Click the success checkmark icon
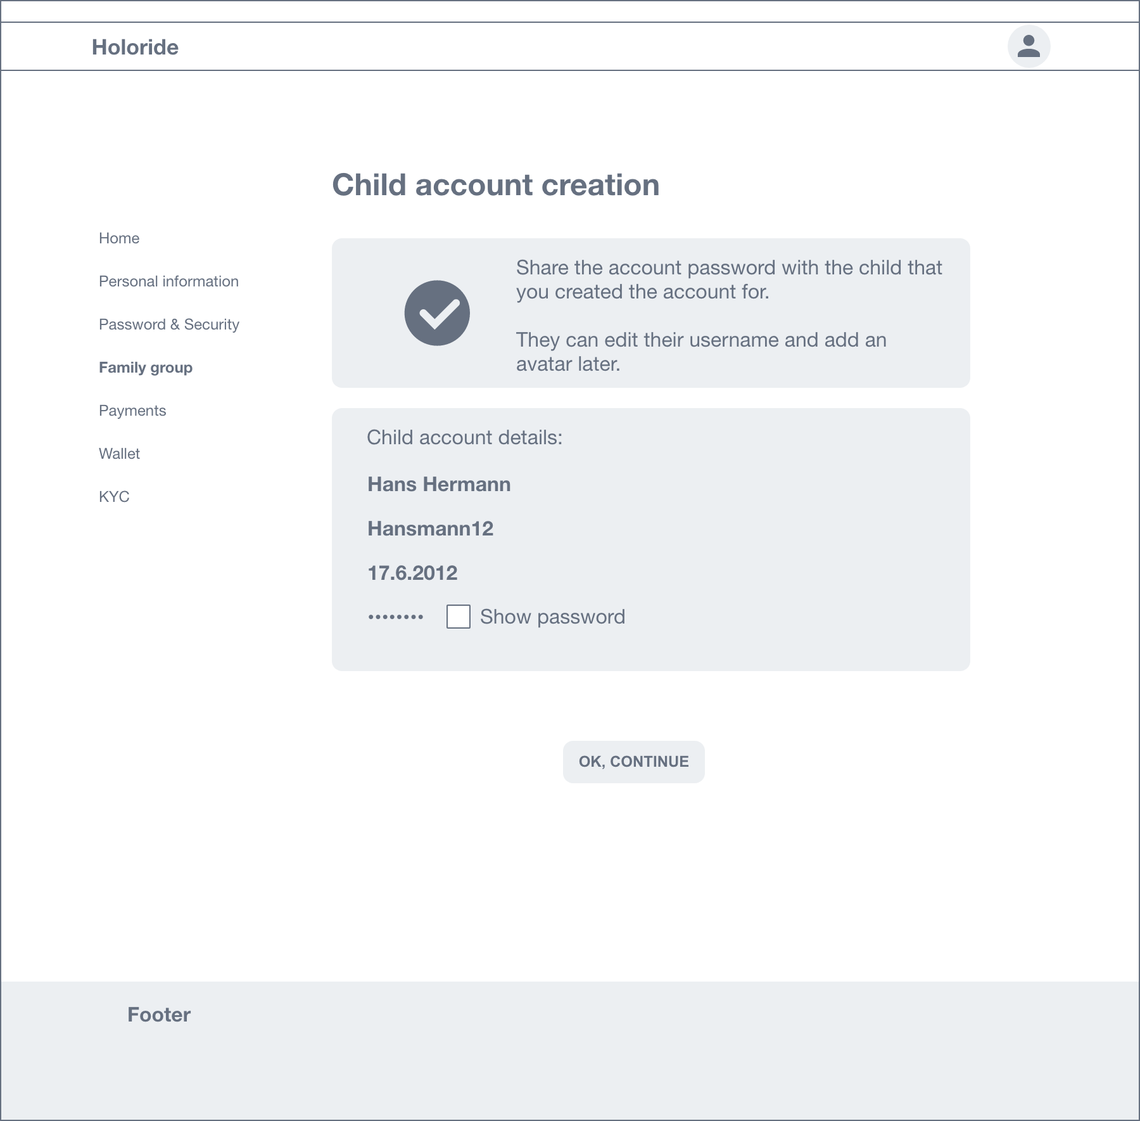The width and height of the screenshot is (1140, 1121). [x=437, y=313]
